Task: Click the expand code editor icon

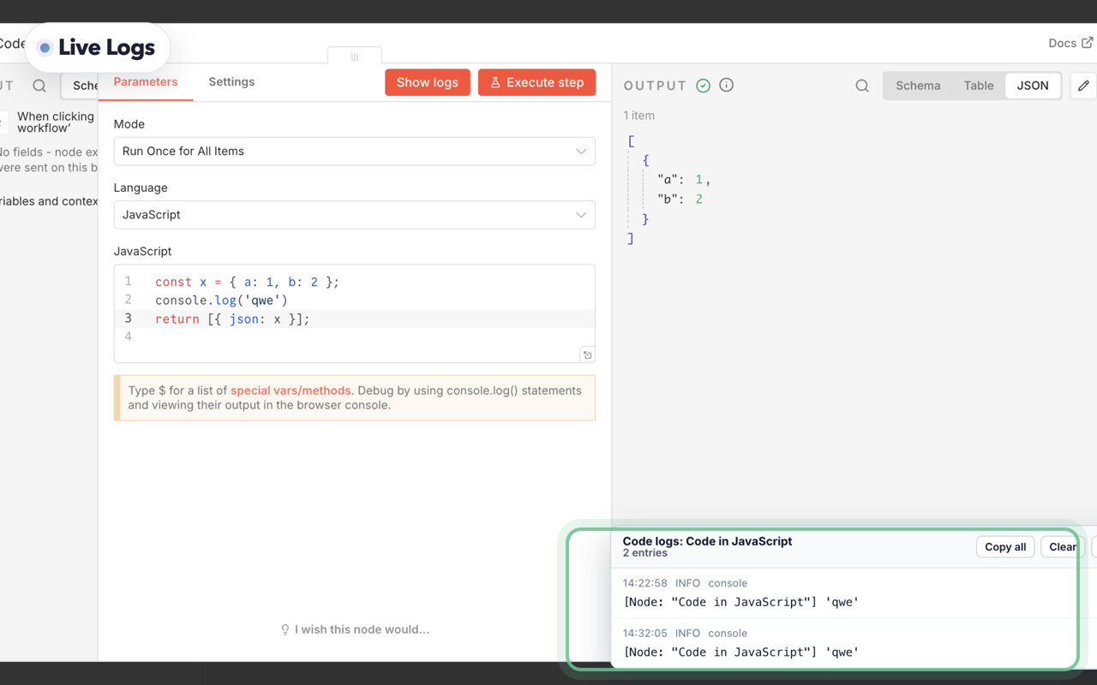Action: click(x=587, y=354)
